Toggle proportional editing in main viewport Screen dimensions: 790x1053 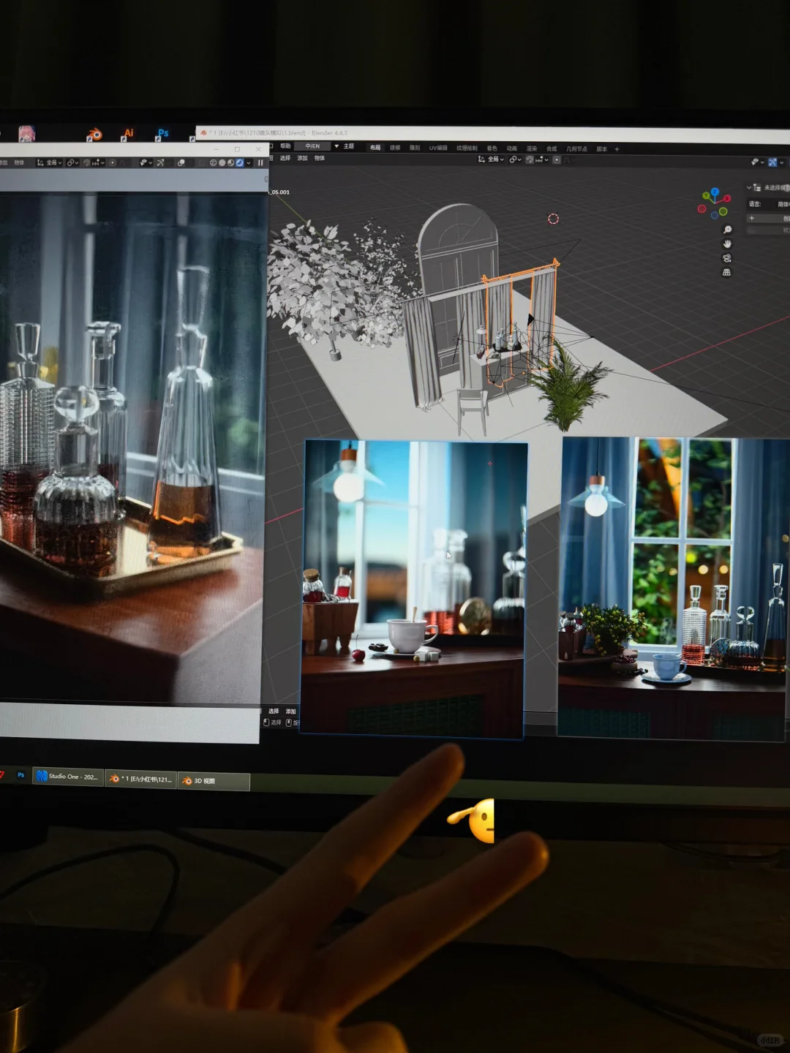coord(557,159)
